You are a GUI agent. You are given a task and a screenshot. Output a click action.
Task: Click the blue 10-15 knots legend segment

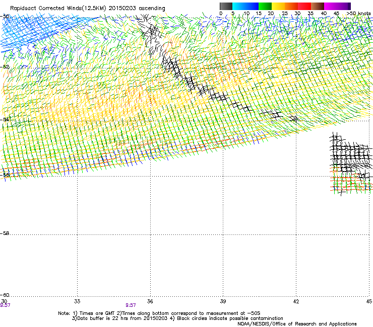pyautogui.click(x=252, y=6)
